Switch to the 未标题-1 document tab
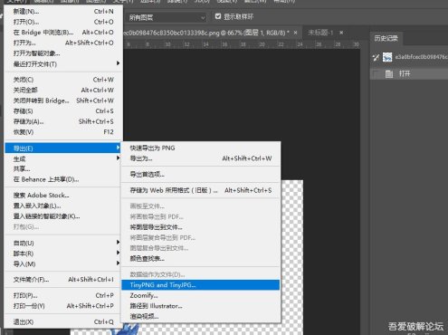The image size is (448, 335). [320, 33]
